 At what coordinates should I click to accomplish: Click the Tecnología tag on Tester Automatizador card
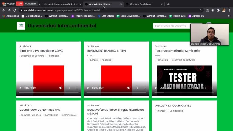tap(162, 60)
